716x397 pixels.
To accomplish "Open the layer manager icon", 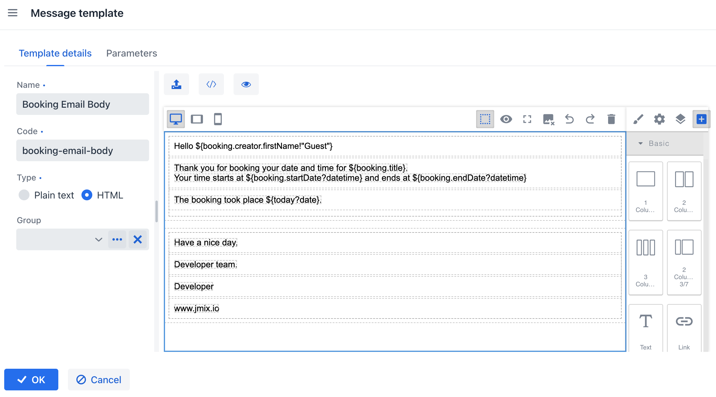I will (681, 119).
